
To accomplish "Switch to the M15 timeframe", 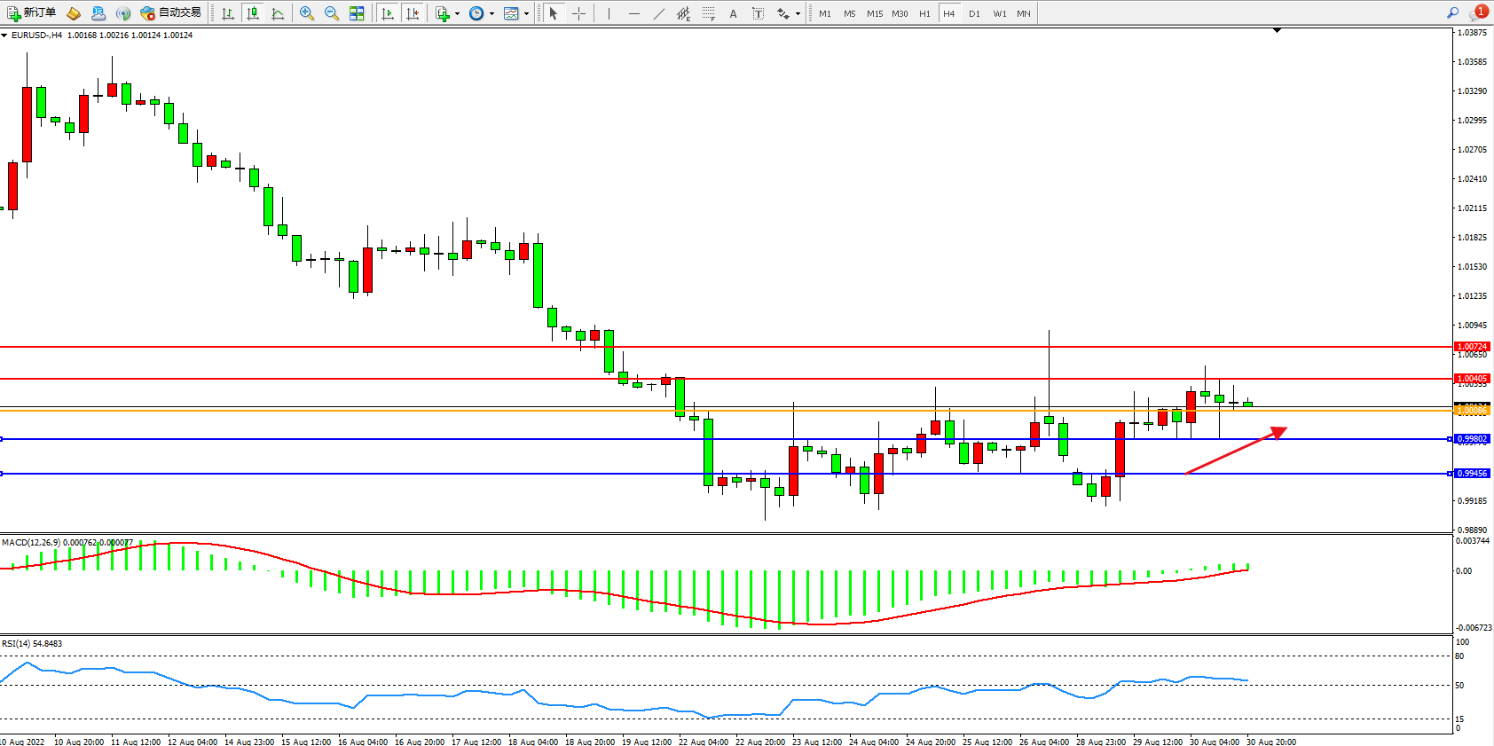I will [875, 13].
